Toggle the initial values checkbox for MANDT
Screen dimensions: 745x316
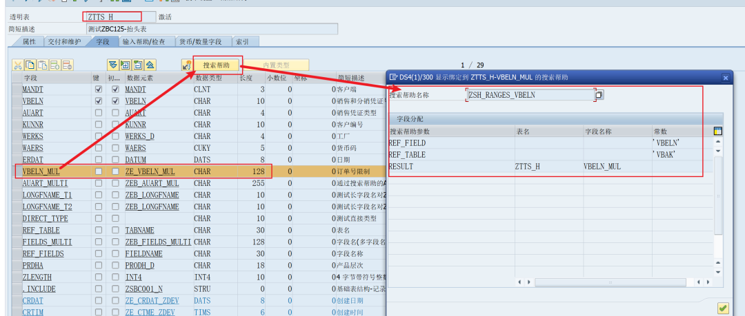115,89
